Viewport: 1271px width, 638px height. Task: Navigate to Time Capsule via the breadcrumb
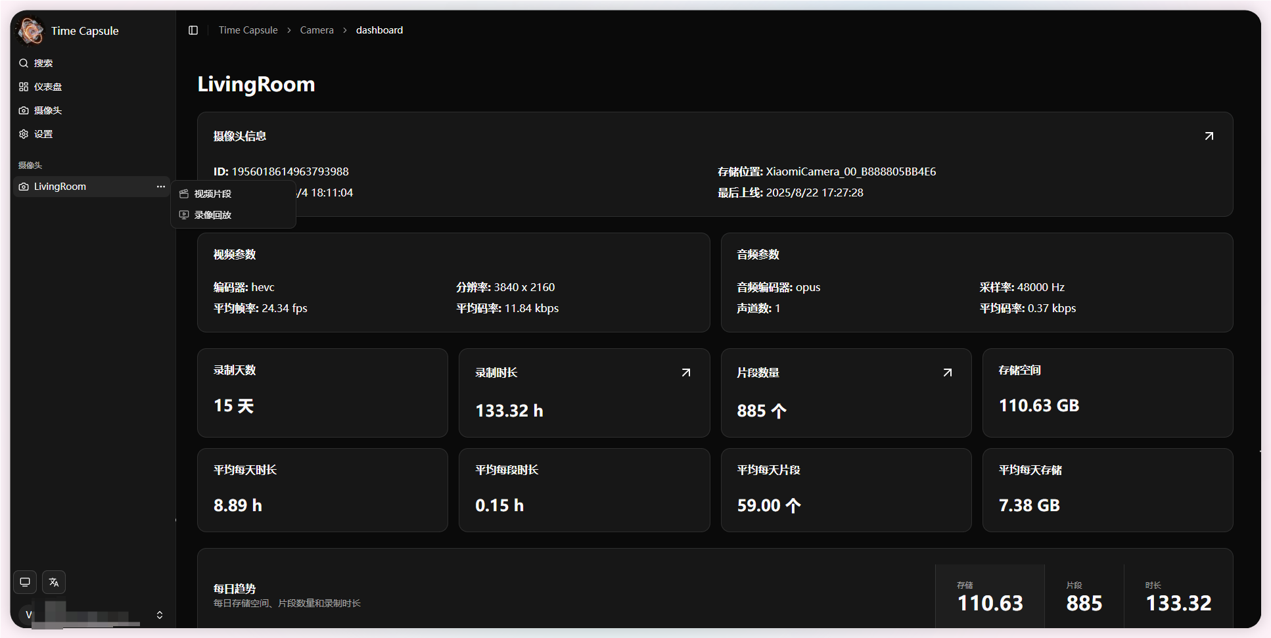248,30
